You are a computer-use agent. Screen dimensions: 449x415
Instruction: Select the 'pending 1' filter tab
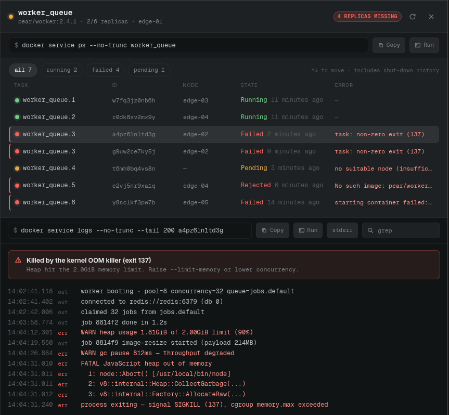[149, 70]
